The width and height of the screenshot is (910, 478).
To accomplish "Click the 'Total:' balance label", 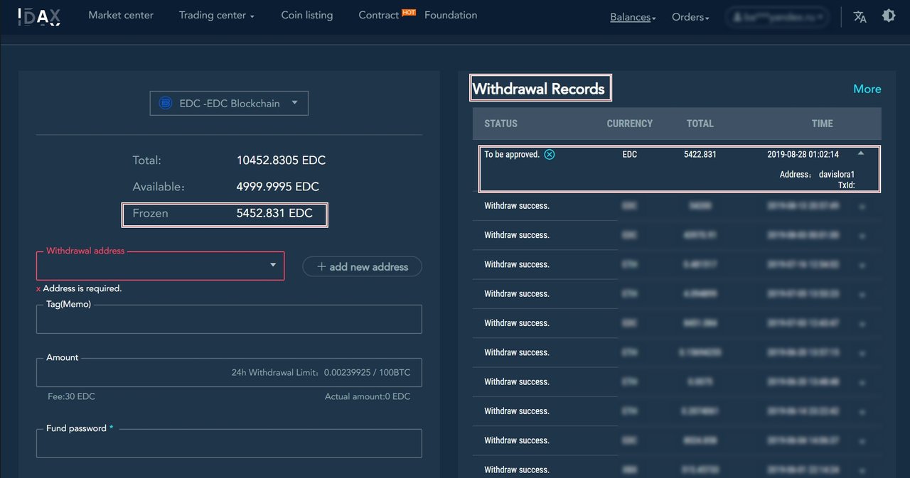I will [147, 161].
